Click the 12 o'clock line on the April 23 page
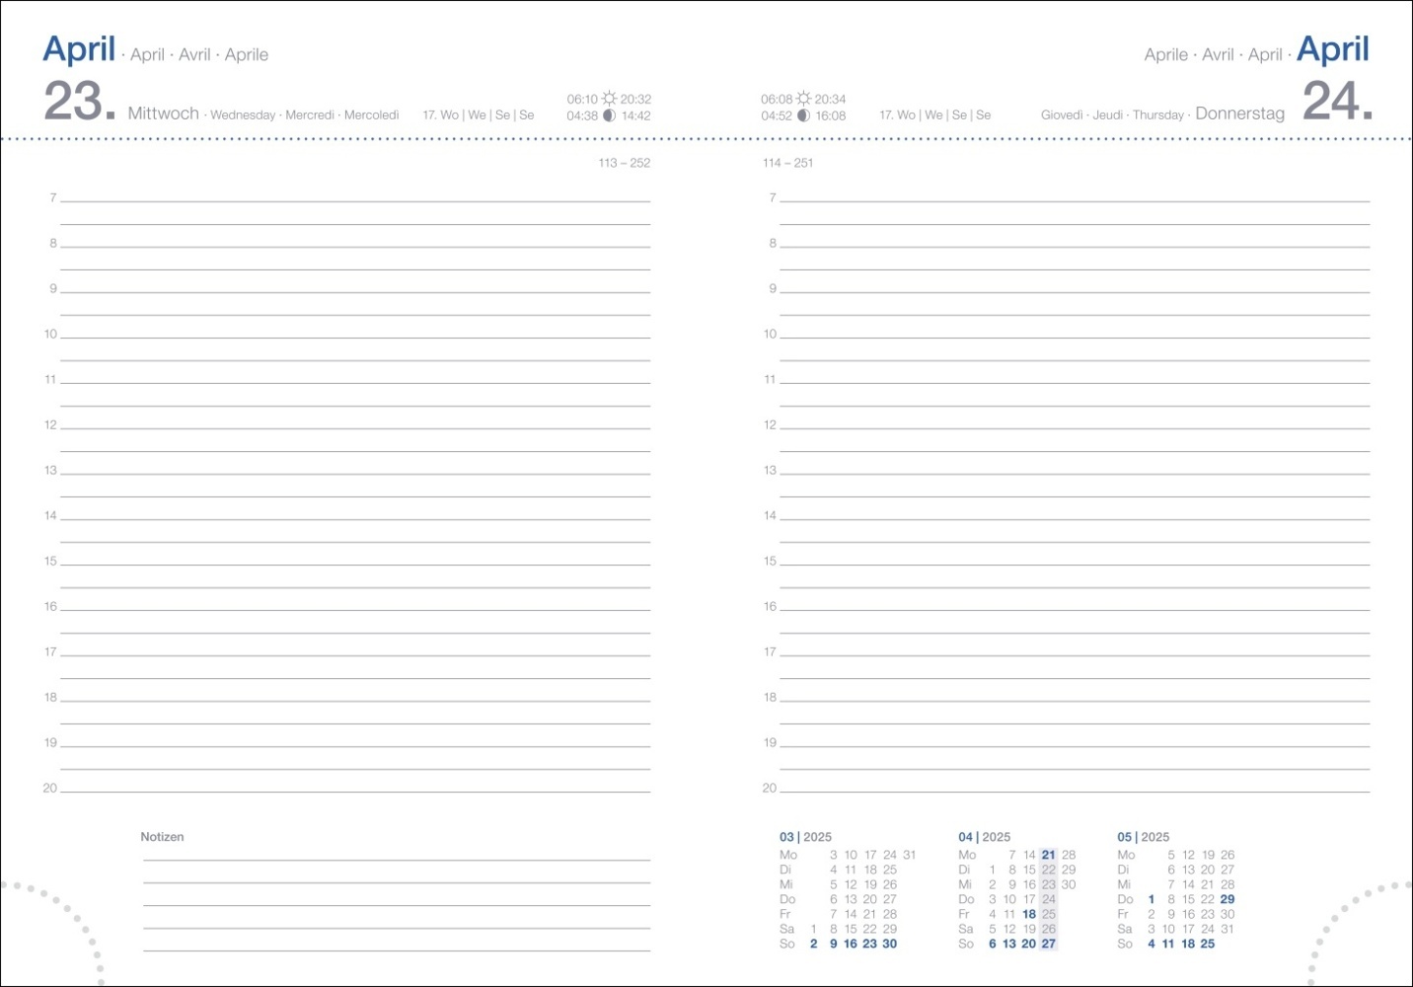 (x=355, y=427)
